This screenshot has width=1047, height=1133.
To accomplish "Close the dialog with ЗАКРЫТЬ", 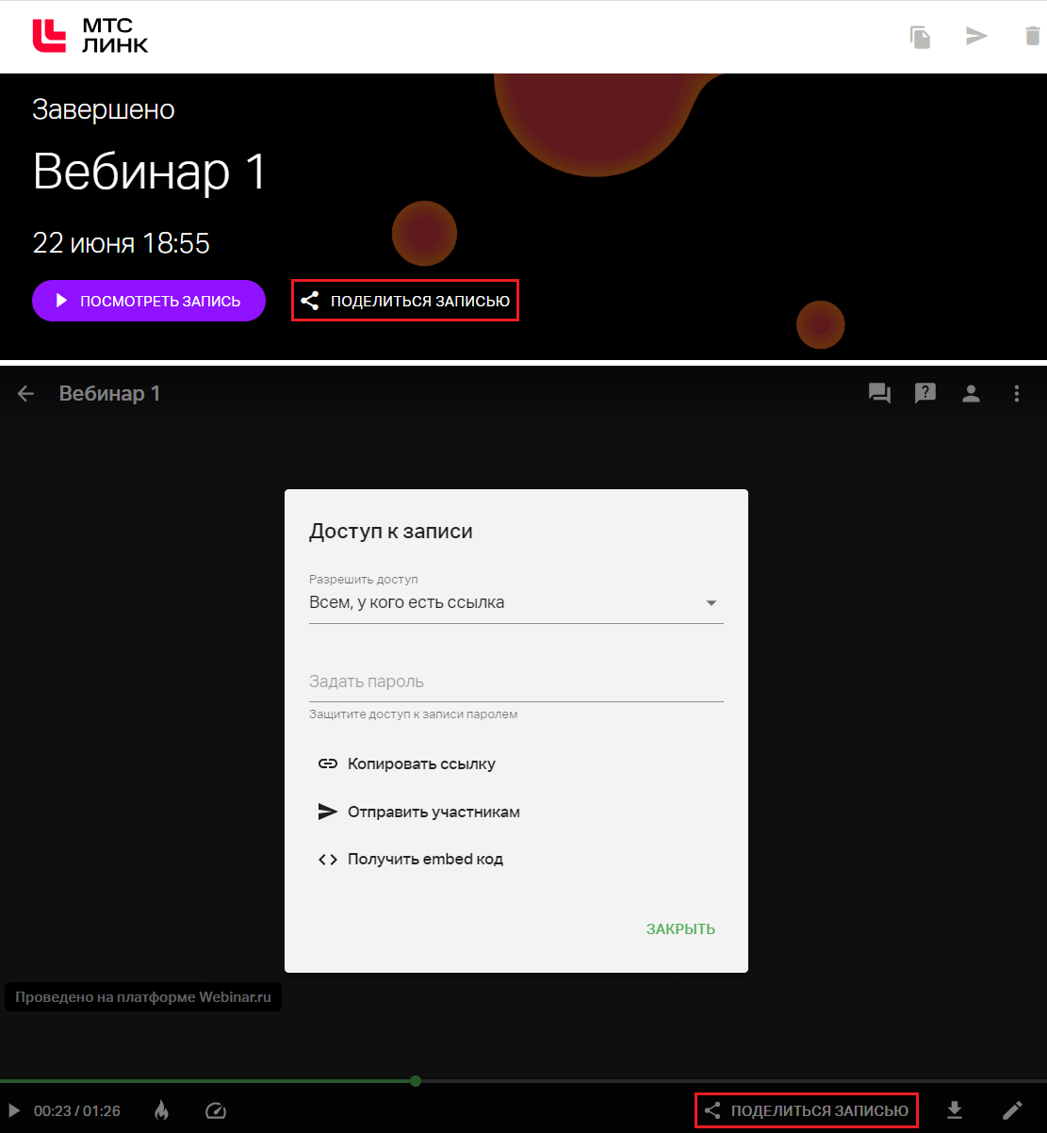I will (680, 929).
